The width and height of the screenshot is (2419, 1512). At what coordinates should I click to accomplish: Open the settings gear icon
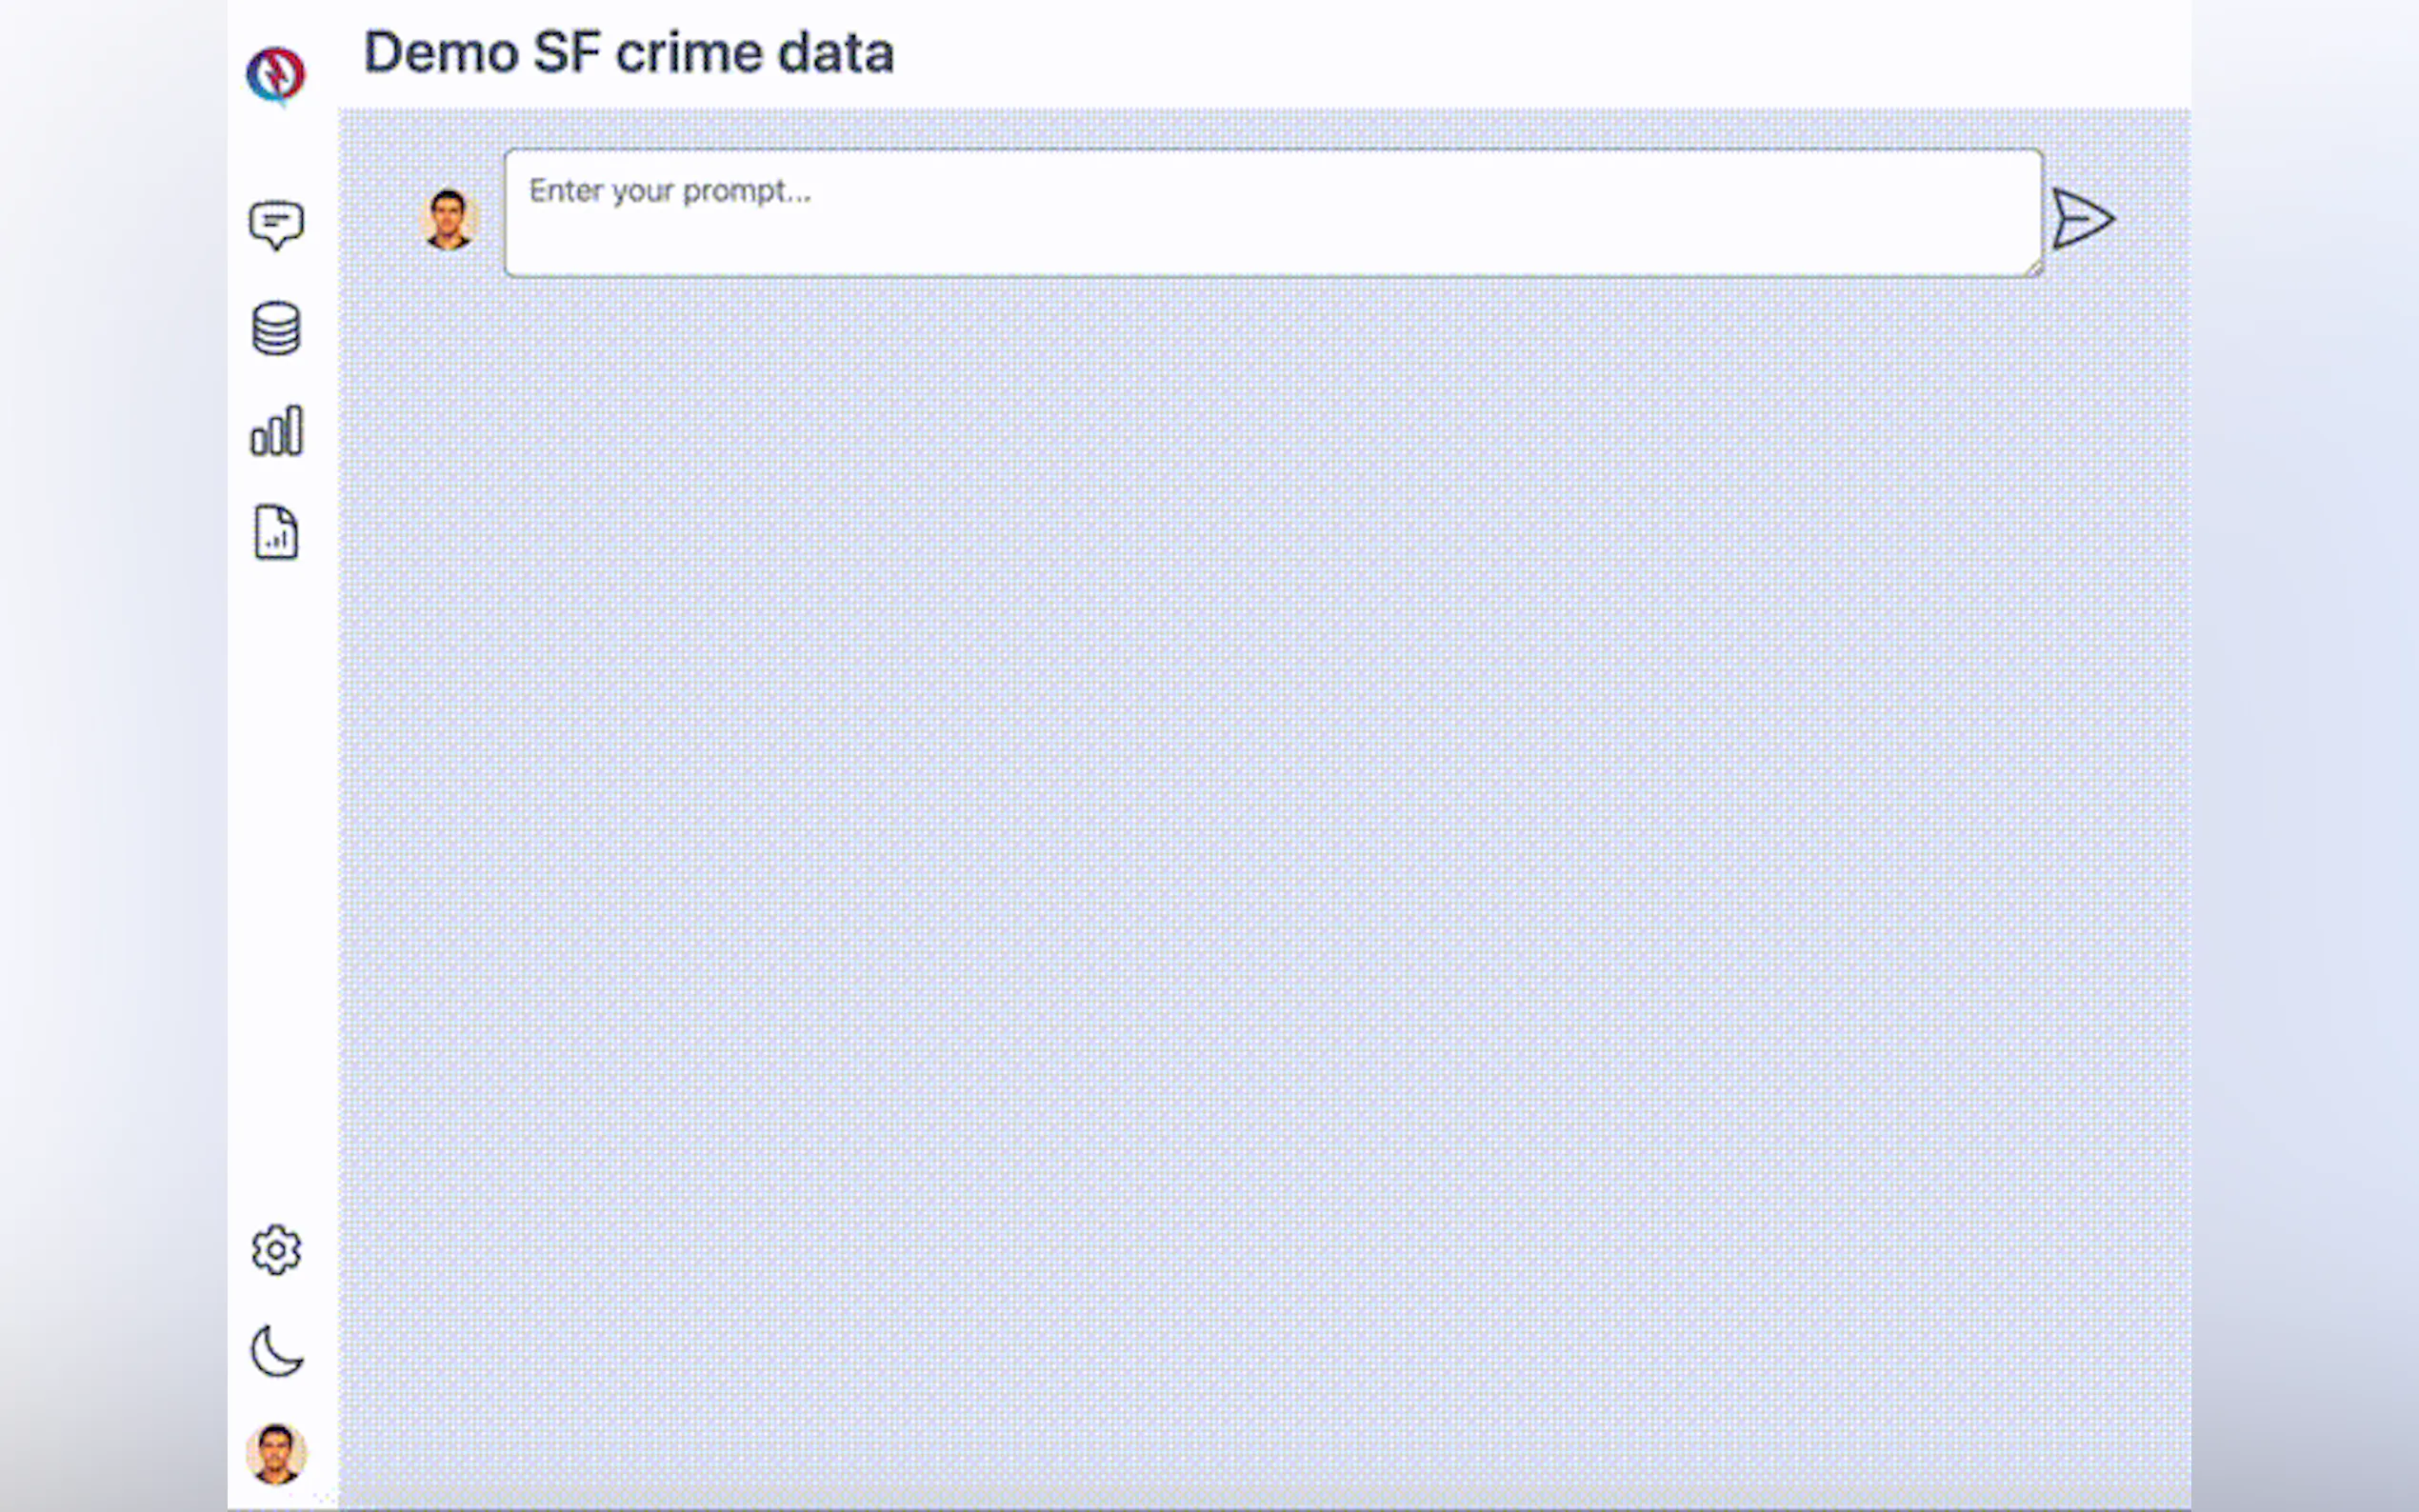[276, 1250]
